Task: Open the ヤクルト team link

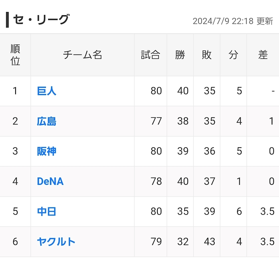Action: point(56,241)
